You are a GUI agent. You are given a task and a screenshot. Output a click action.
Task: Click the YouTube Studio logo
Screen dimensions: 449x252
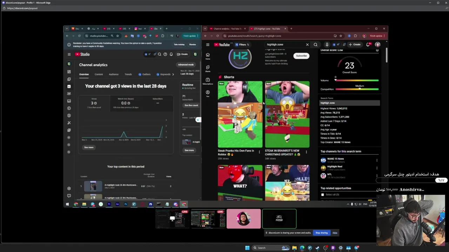(x=82, y=54)
